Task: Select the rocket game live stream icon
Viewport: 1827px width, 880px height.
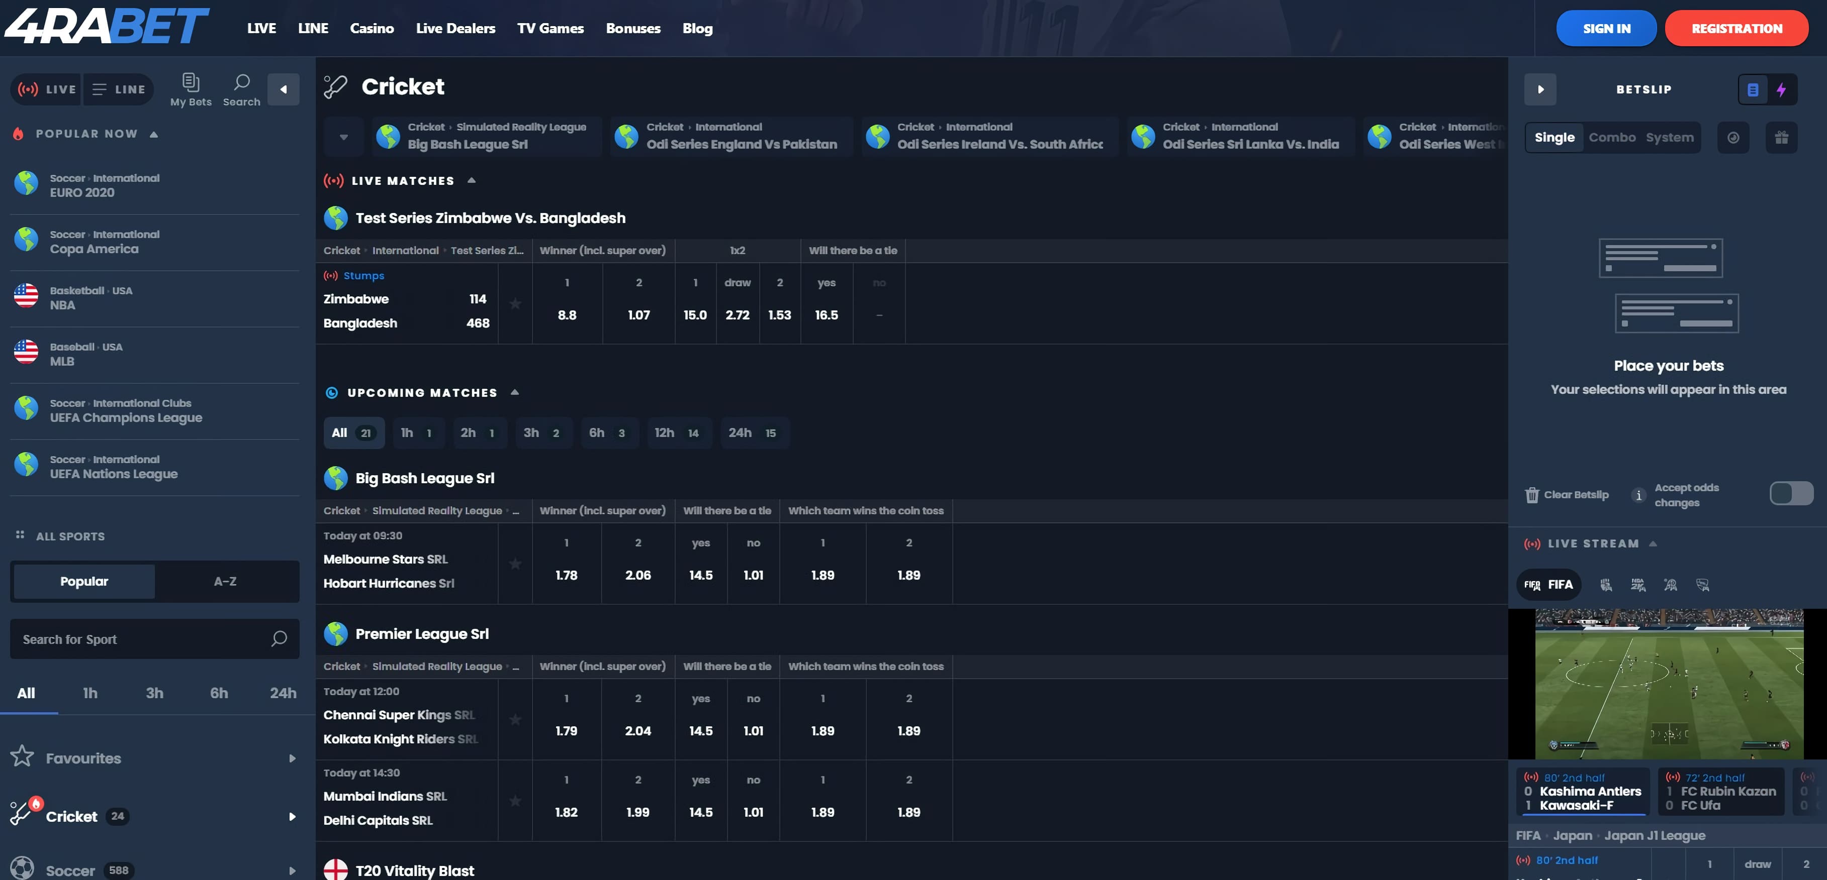Action: pos(1670,585)
